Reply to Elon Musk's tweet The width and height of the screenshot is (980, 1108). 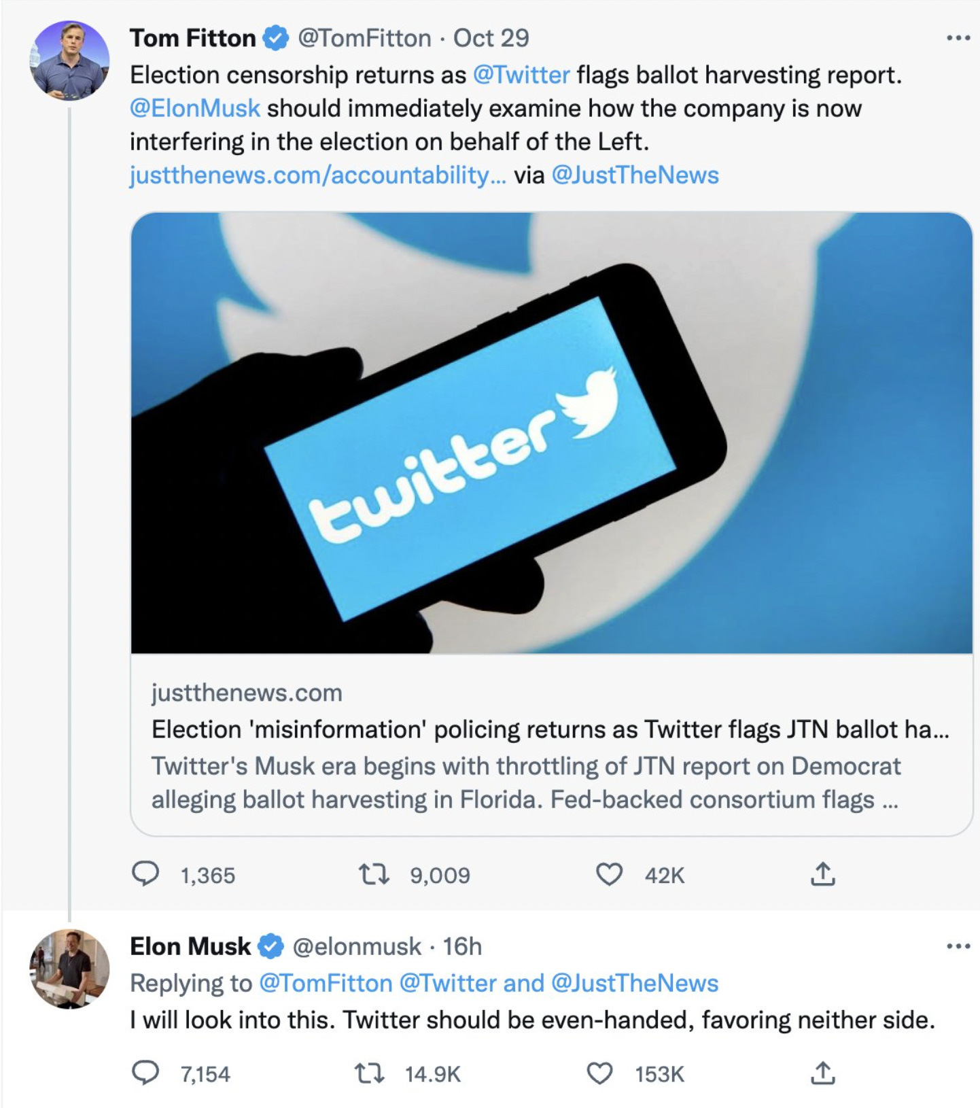click(x=145, y=1073)
